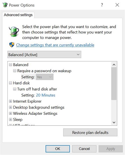Collapse the Hard disk node
The width and height of the screenshot is (125, 155).
11,83
